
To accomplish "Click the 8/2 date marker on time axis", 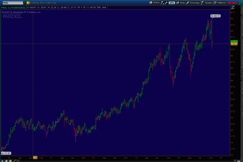I will tap(35, 158).
